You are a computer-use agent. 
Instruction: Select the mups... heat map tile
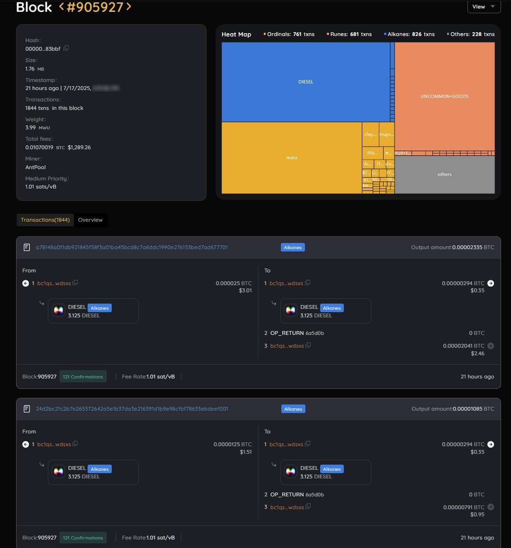pos(386,134)
